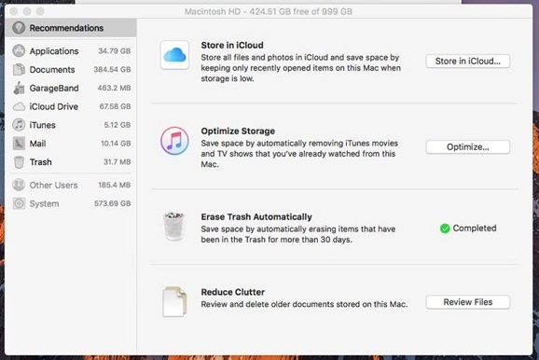This screenshot has height=360, width=539.
Task: Click the Trash can sidebar icon
Action: pos(19,162)
